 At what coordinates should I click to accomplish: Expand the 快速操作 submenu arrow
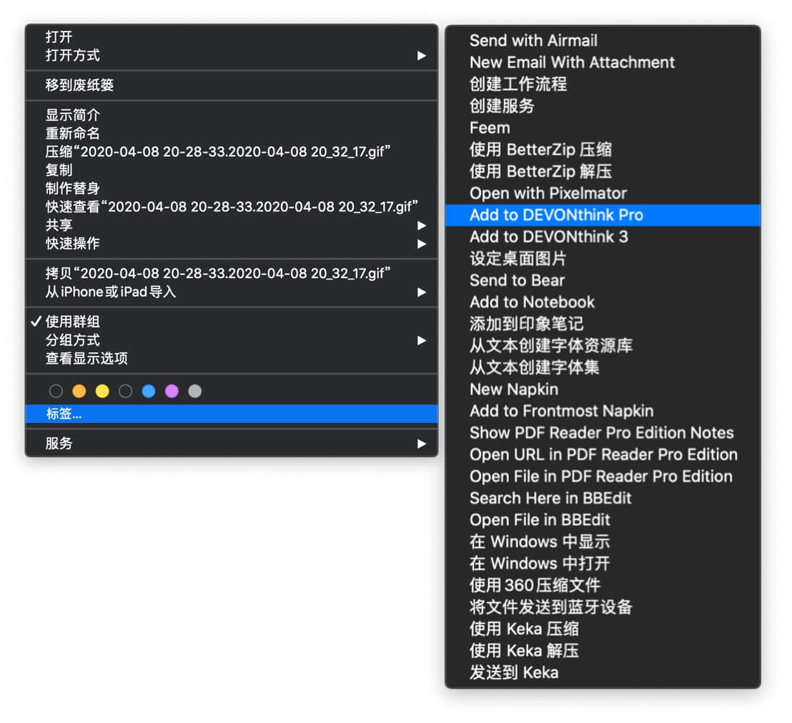[x=421, y=244]
